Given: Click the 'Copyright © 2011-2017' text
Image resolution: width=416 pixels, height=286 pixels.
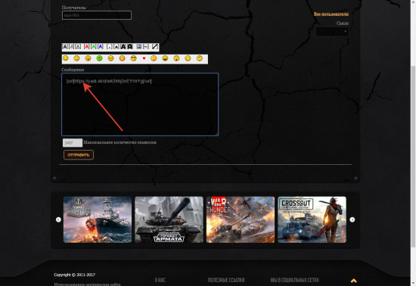Looking at the screenshot, I should coord(75,275).
